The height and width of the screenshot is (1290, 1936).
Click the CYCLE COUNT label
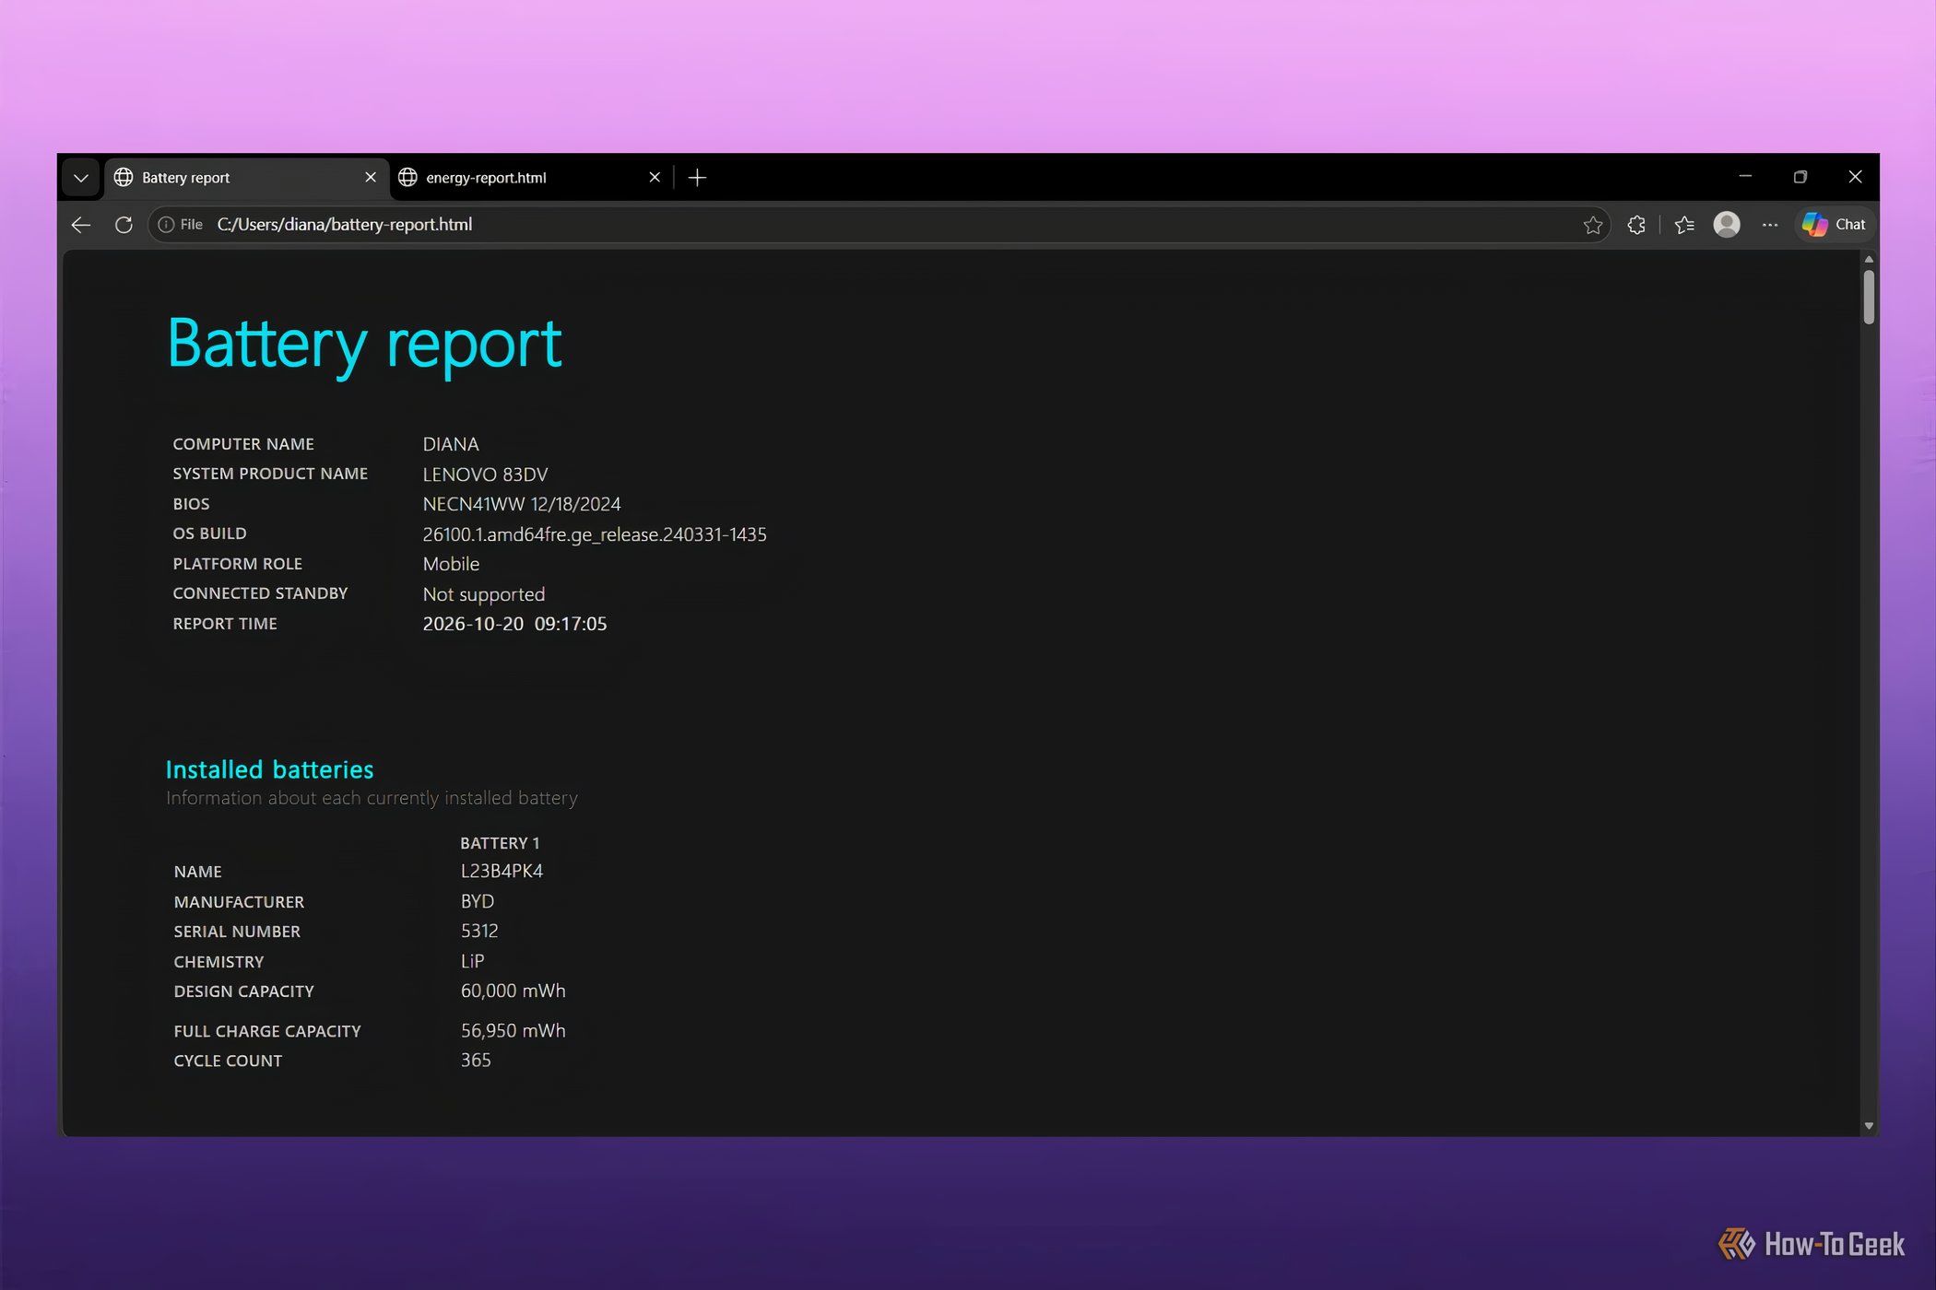228,1061
